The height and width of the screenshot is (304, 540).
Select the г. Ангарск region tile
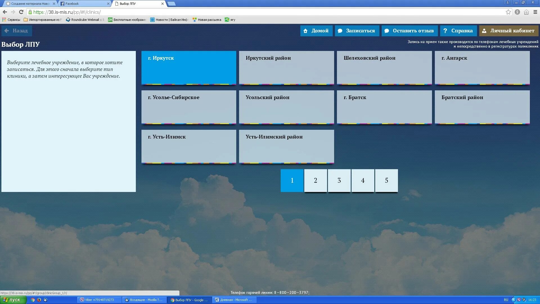(482, 68)
